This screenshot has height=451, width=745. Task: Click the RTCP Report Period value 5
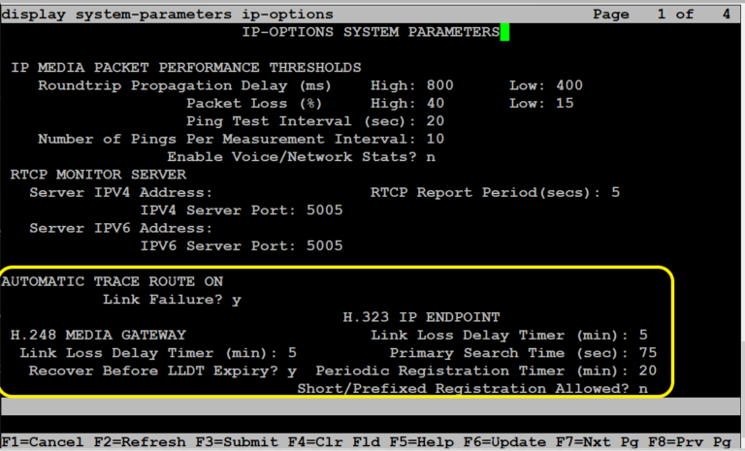tap(615, 192)
